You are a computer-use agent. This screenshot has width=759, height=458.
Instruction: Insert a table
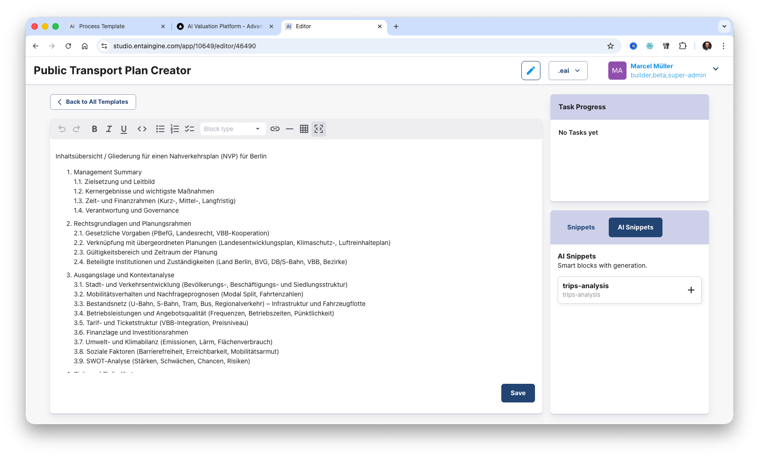point(304,129)
